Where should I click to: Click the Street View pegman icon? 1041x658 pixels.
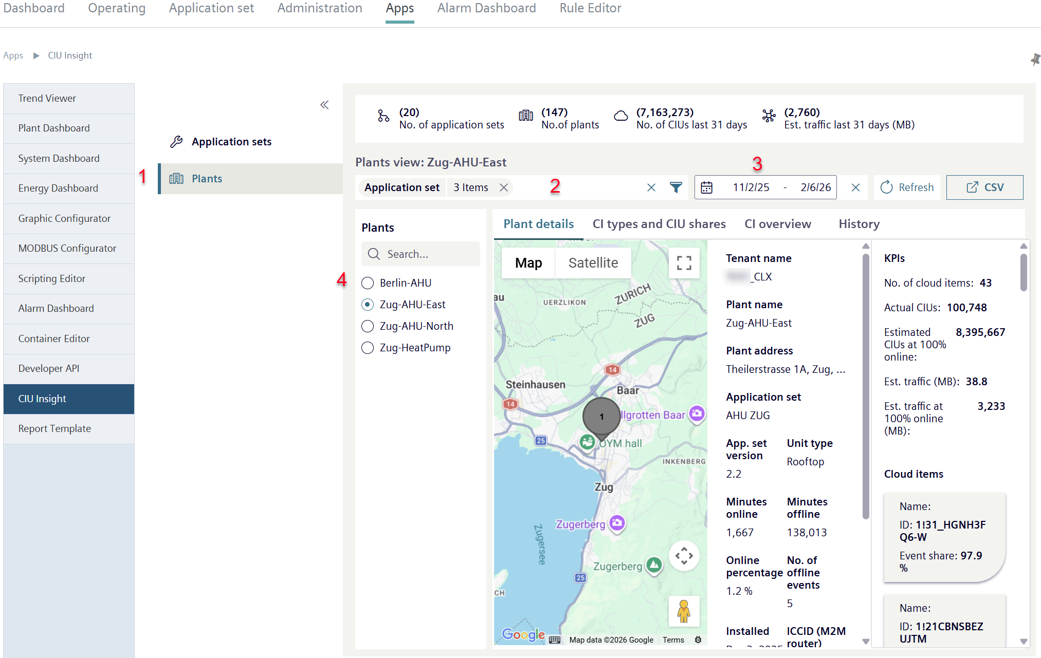pyautogui.click(x=684, y=611)
